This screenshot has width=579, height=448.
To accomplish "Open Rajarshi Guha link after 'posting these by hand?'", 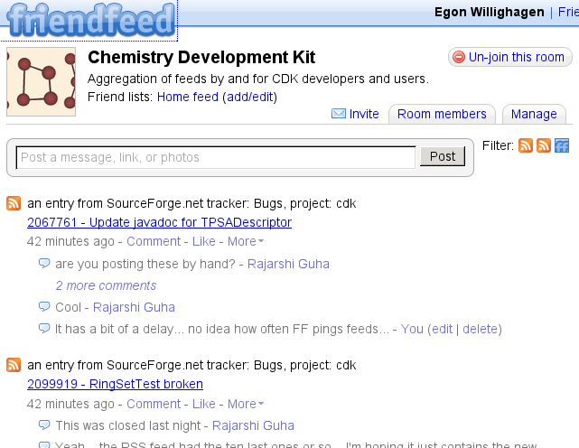I will [x=288, y=264].
